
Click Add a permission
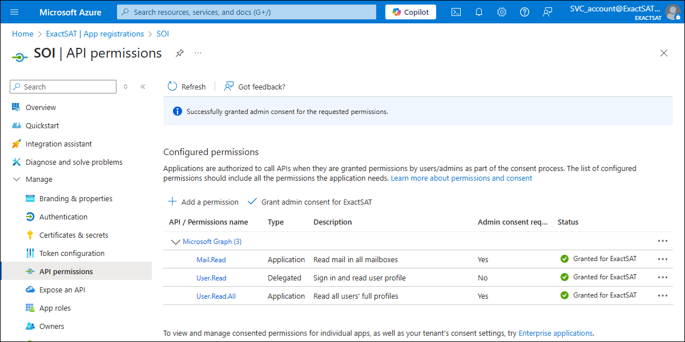(x=203, y=202)
